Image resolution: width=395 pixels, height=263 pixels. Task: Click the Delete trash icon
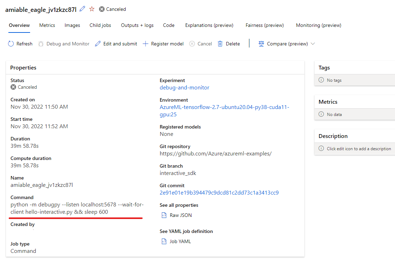[x=220, y=44]
